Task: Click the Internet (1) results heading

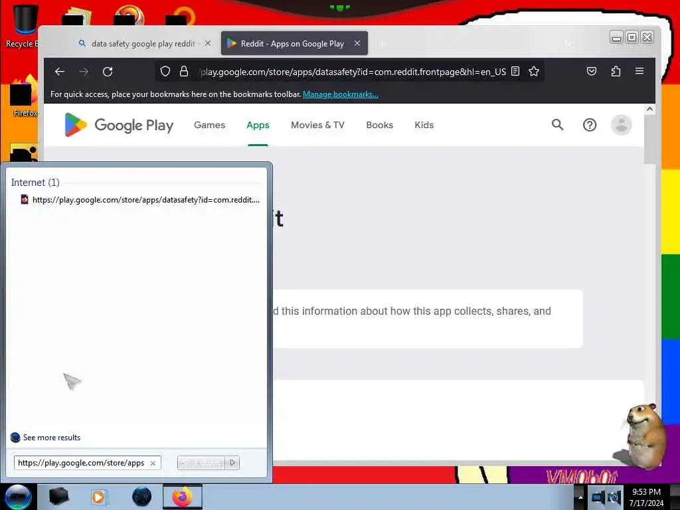Action: point(35,183)
